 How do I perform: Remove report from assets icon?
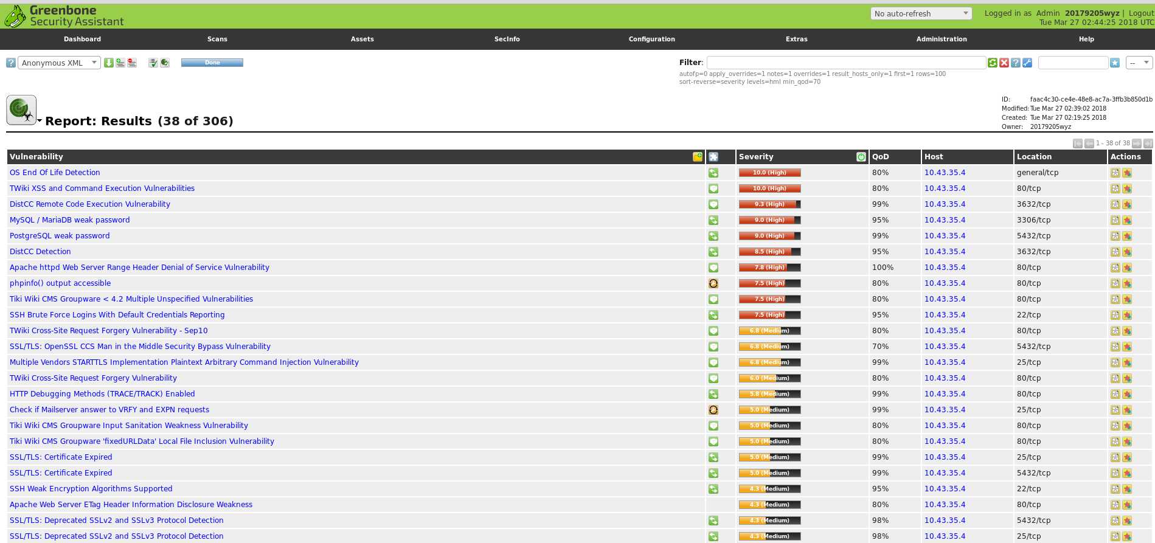pos(132,63)
